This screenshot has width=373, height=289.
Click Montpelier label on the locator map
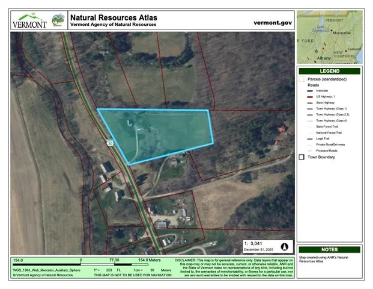pos(342,33)
